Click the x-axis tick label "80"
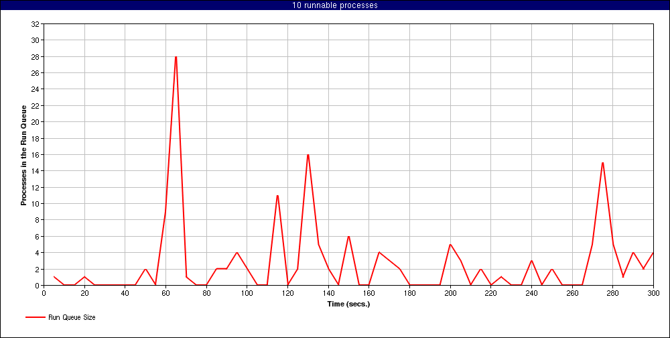Screen dimensions: 670x338 pyautogui.click(x=206, y=294)
